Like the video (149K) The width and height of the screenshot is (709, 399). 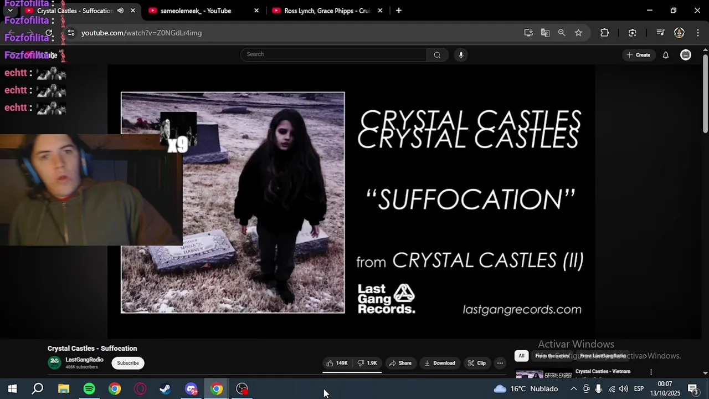337,363
